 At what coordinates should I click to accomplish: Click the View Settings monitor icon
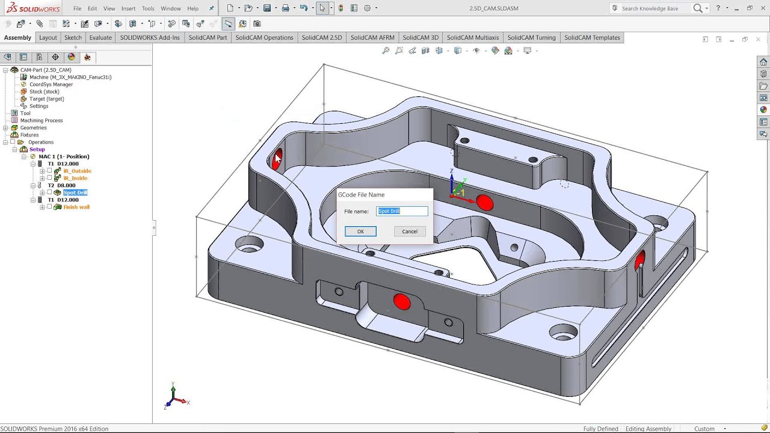pos(528,51)
